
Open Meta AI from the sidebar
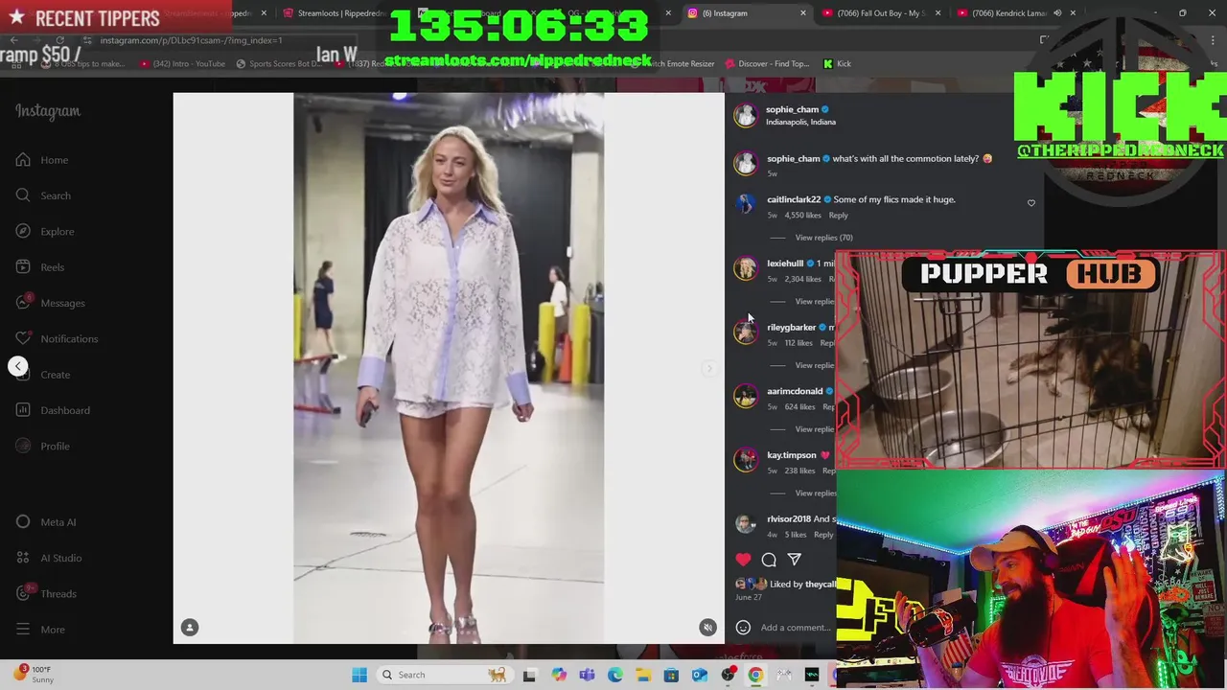click(x=46, y=522)
